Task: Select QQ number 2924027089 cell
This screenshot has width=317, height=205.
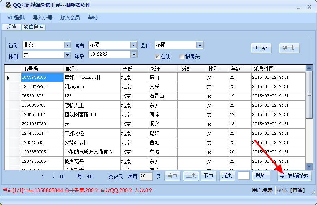Action: click(x=42, y=124)
